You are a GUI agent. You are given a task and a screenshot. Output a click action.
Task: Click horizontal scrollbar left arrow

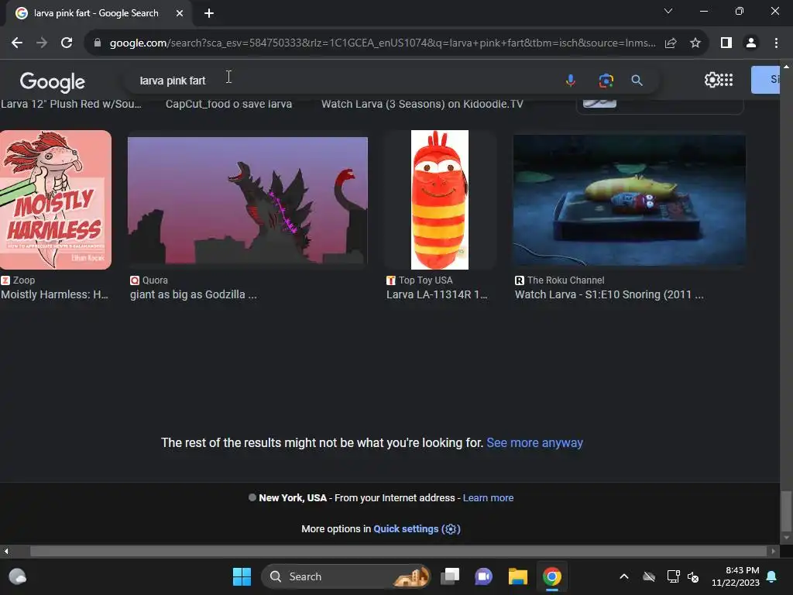coord(6,551)
